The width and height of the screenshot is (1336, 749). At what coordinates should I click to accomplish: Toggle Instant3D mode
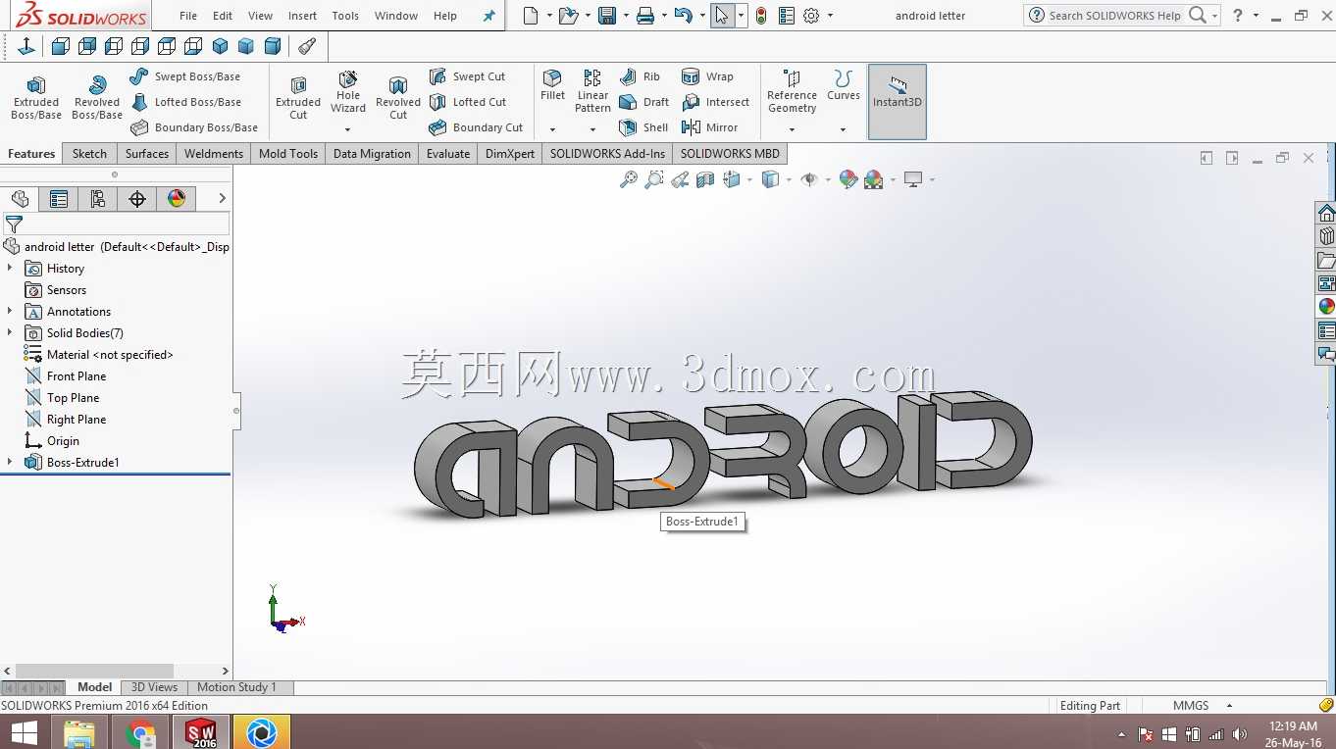coord(898,102)
